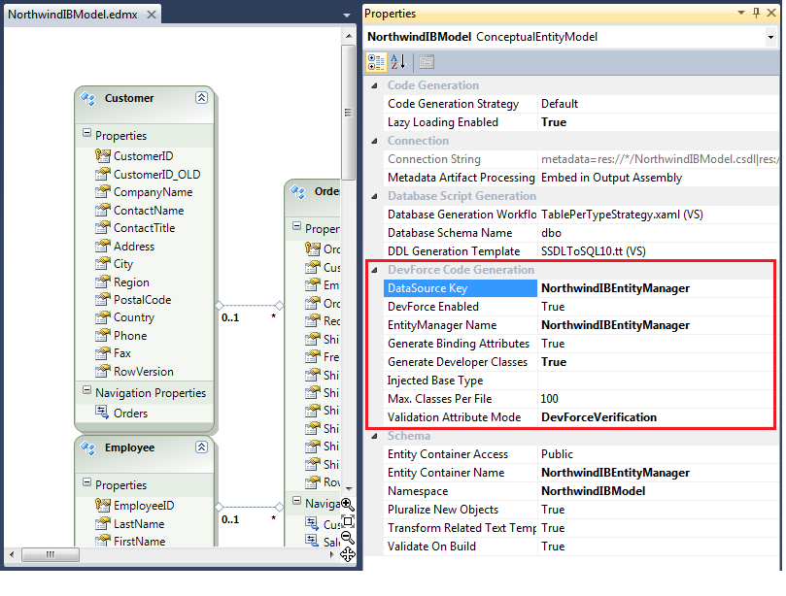This screenshot has width=786, height=596.
Task: Click the Generate Binding Attributes value
Action: (553, 344)
